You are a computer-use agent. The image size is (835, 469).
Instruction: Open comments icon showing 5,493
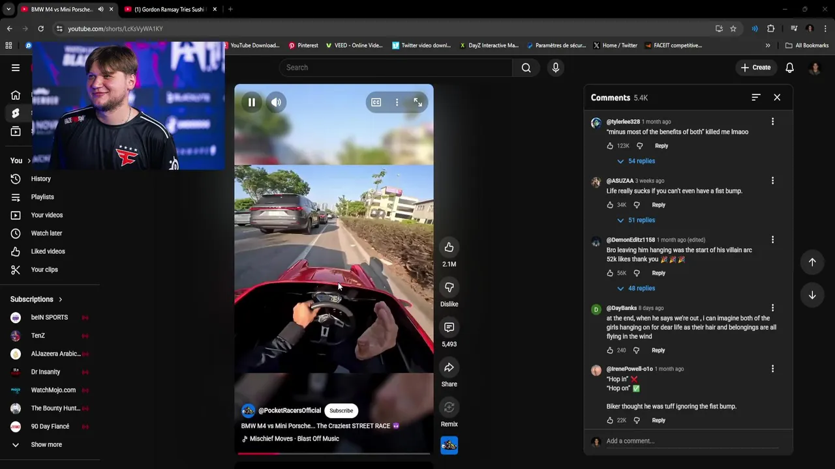point(449,328)
